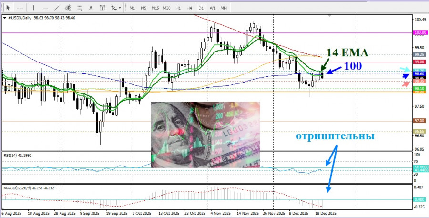Screen dimensions: 429x218
Task: Select the H4 timeframe button
Action: [x=189, y=8]
